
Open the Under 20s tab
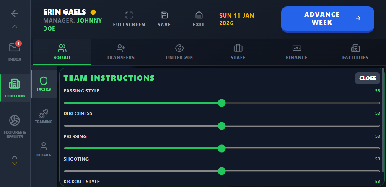pos(179,52)
